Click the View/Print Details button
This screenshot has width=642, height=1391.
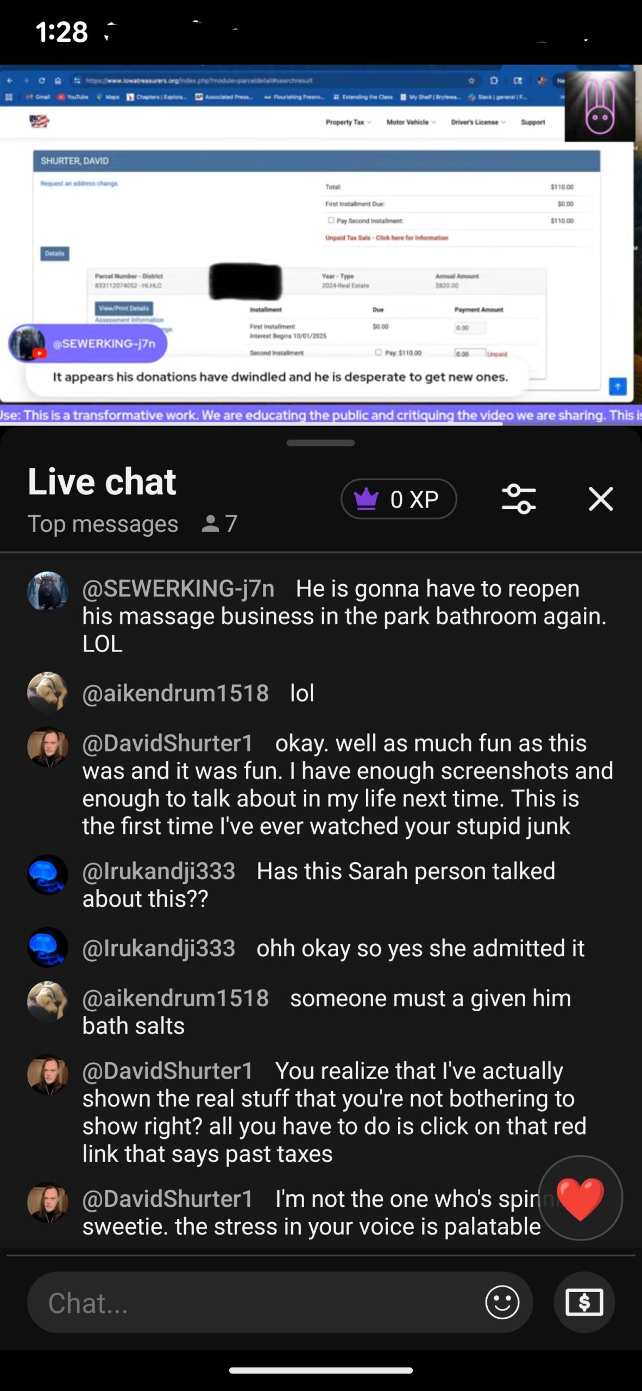coord(124,308)
